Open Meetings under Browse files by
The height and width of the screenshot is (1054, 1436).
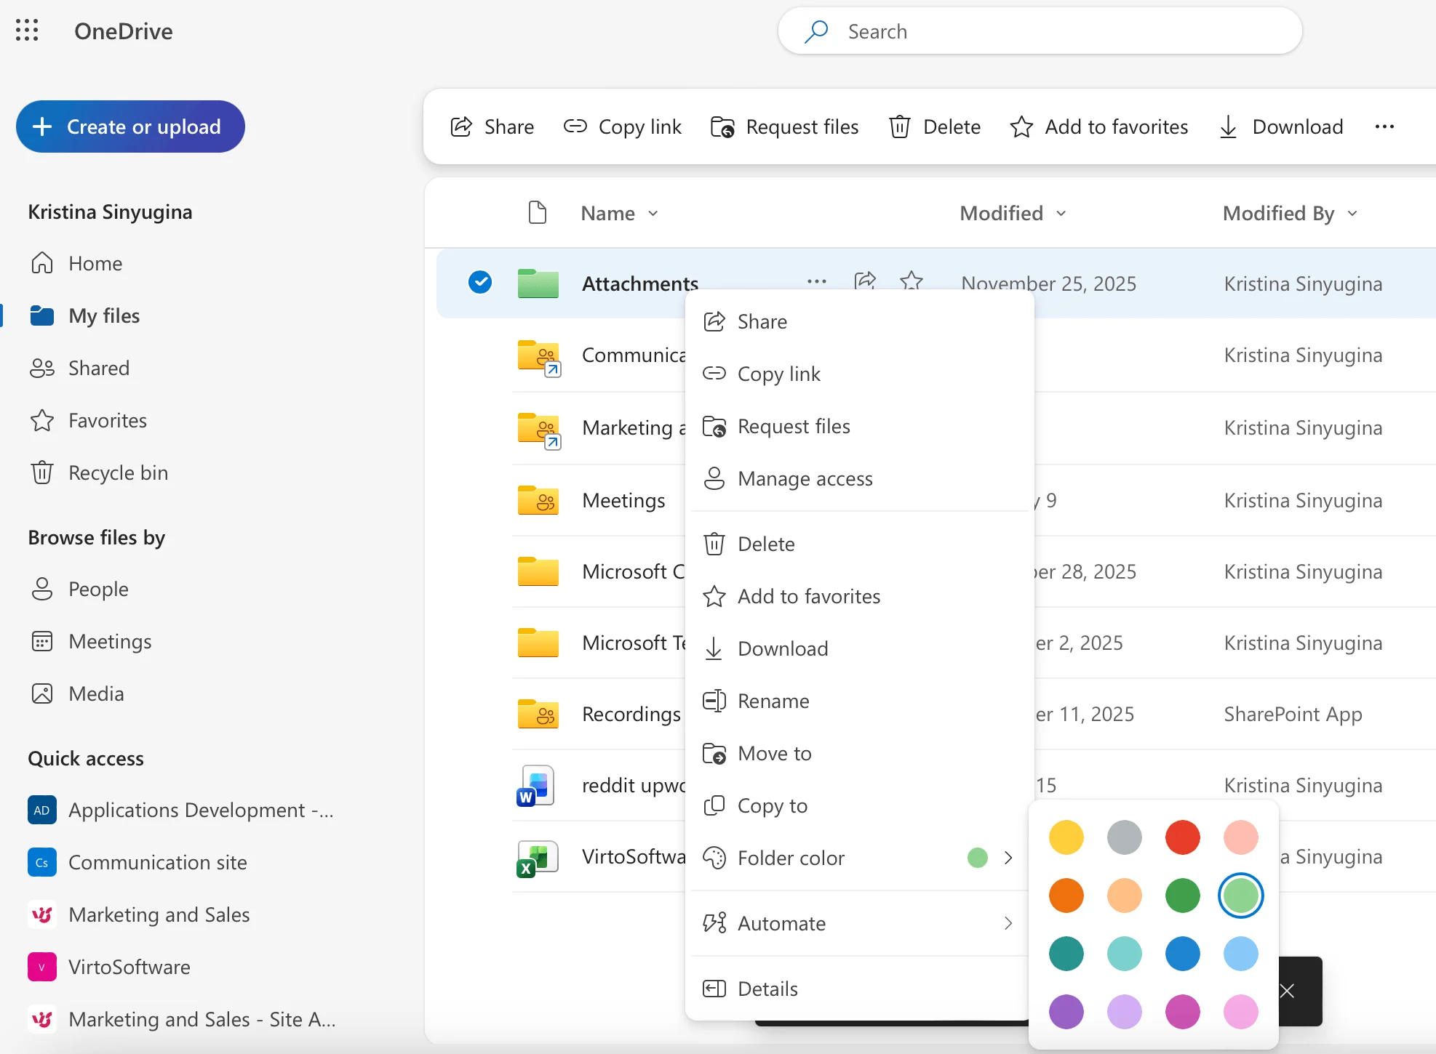point(91,641)
